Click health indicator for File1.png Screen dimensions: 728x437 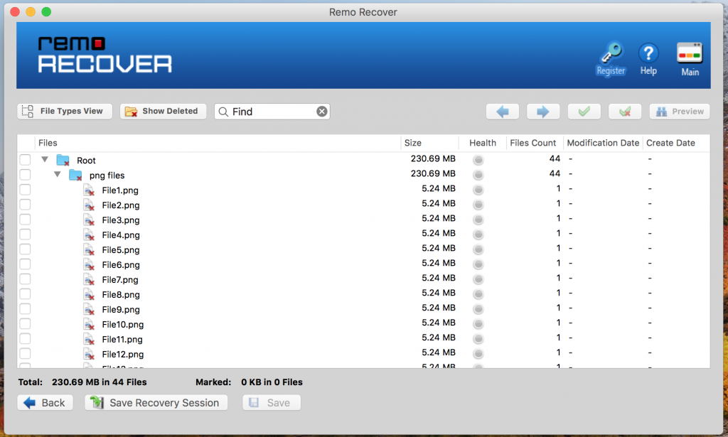(x=478, y=190)
